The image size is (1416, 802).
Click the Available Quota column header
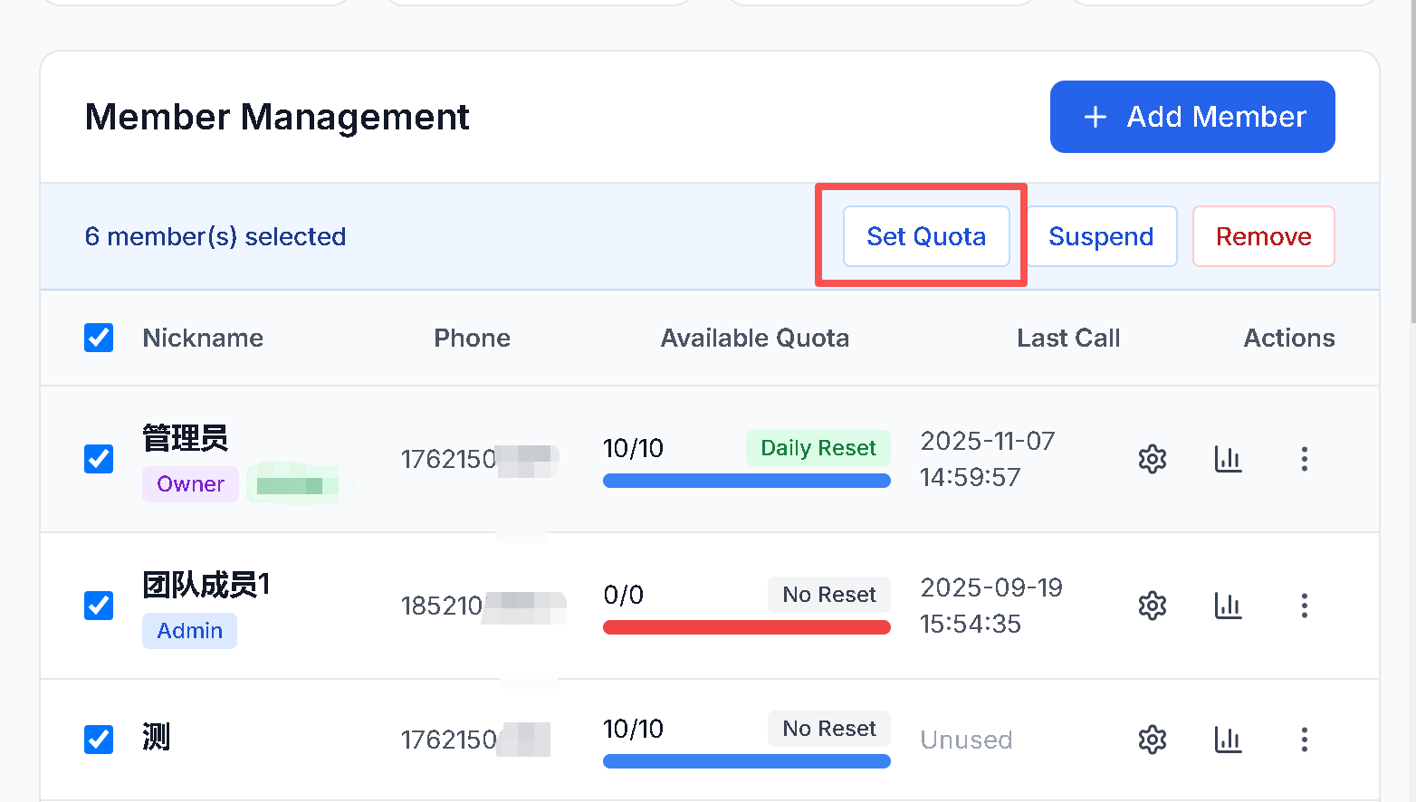(754, 338)
